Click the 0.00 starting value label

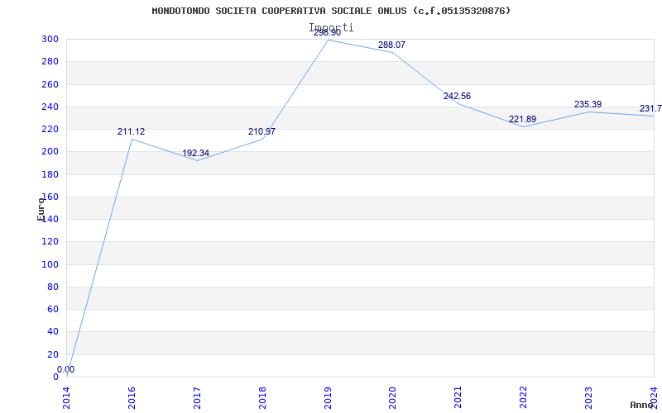(66, 369)
